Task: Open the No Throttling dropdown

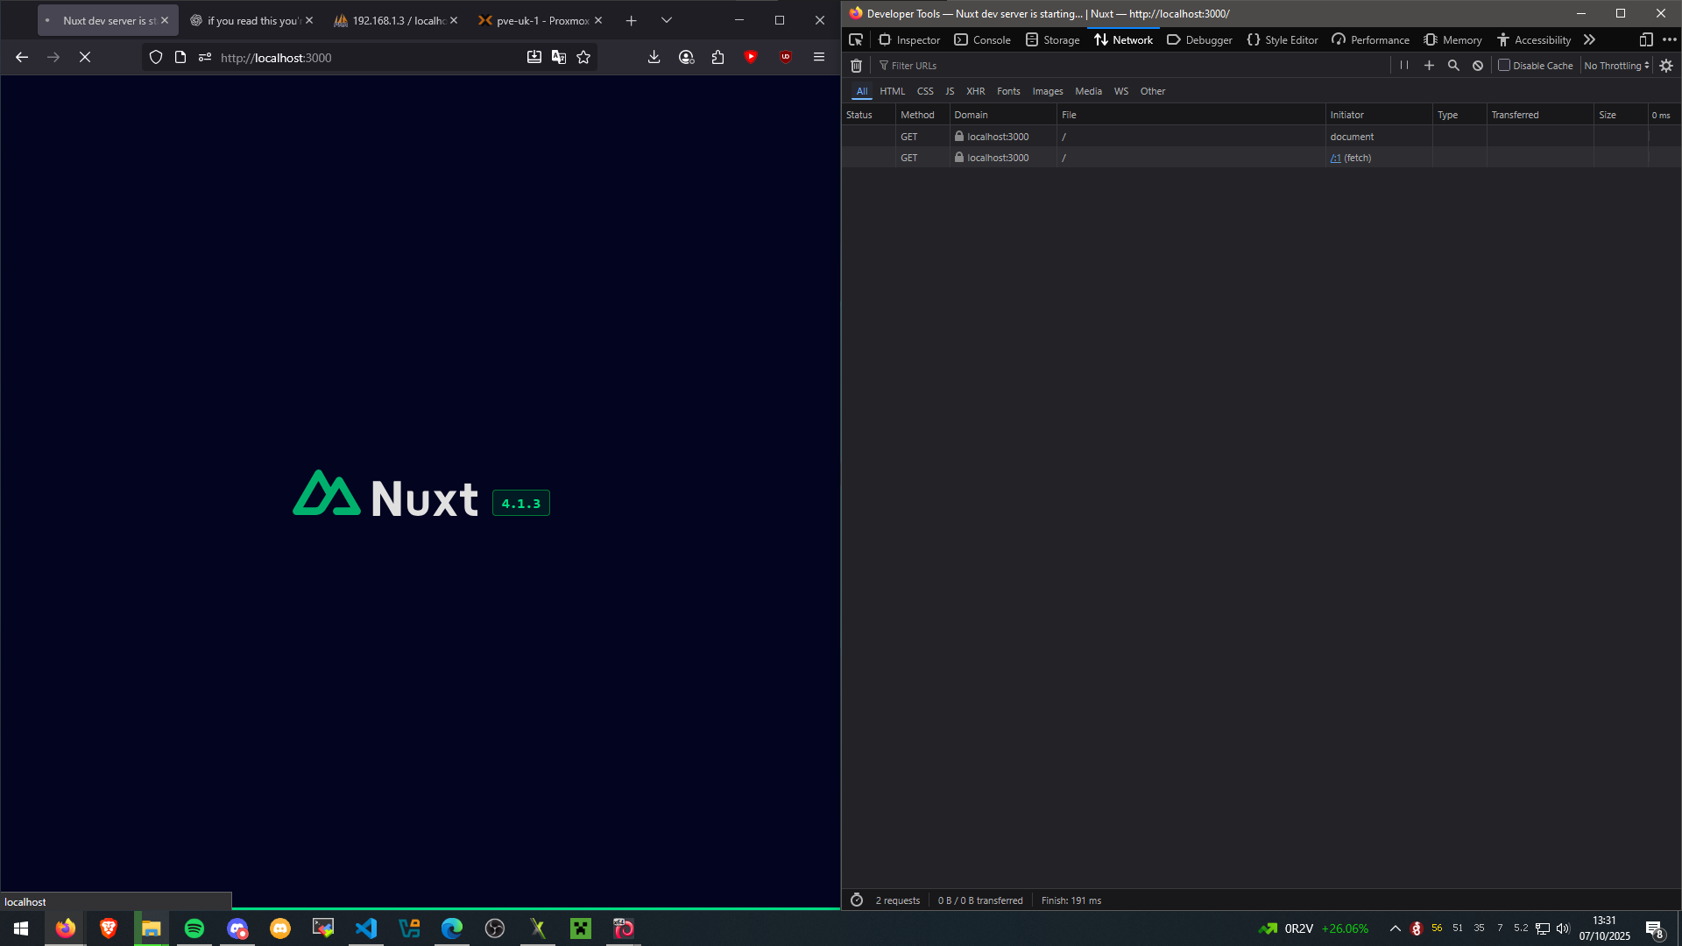Action: coord(1616,66)
